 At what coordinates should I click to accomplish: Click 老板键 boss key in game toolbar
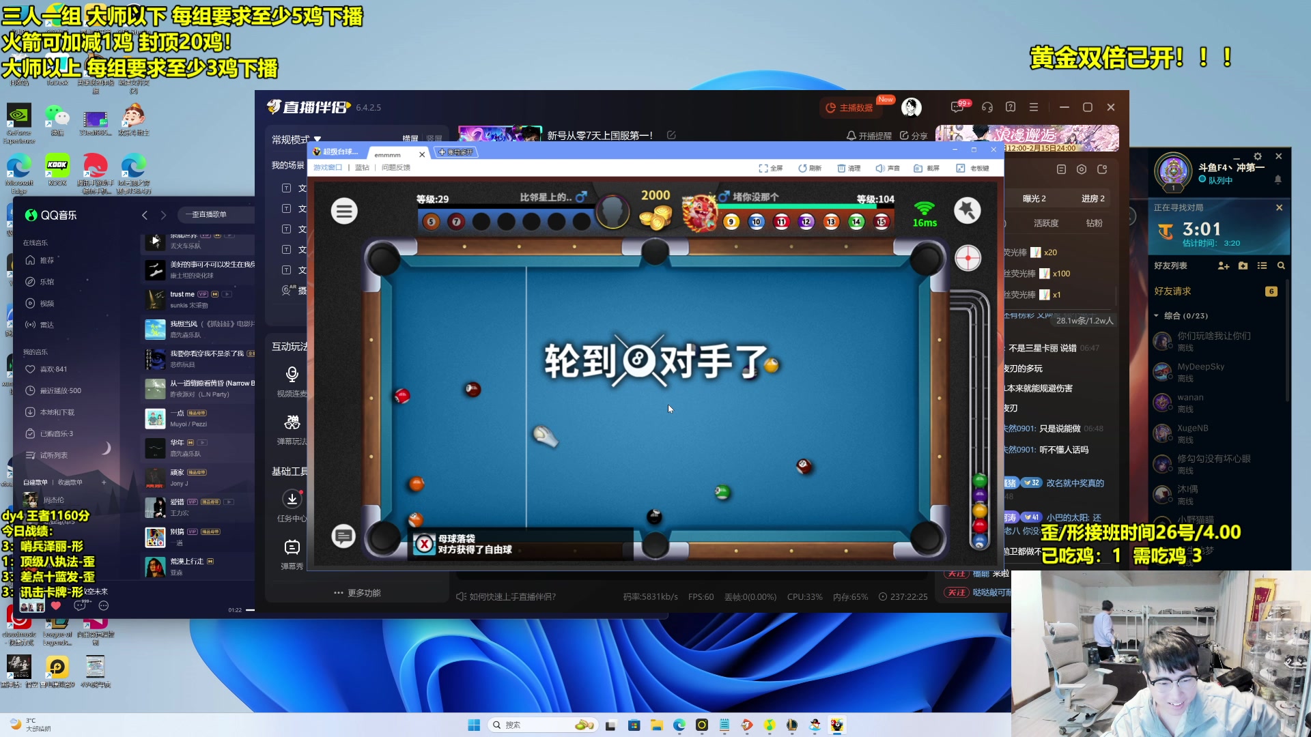(973, 168)
